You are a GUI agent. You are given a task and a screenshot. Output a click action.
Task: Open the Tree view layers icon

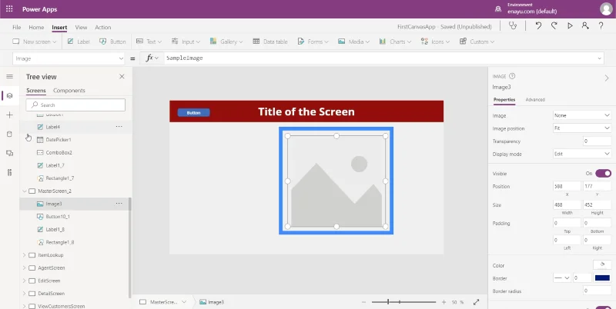[x=10, y=95]
